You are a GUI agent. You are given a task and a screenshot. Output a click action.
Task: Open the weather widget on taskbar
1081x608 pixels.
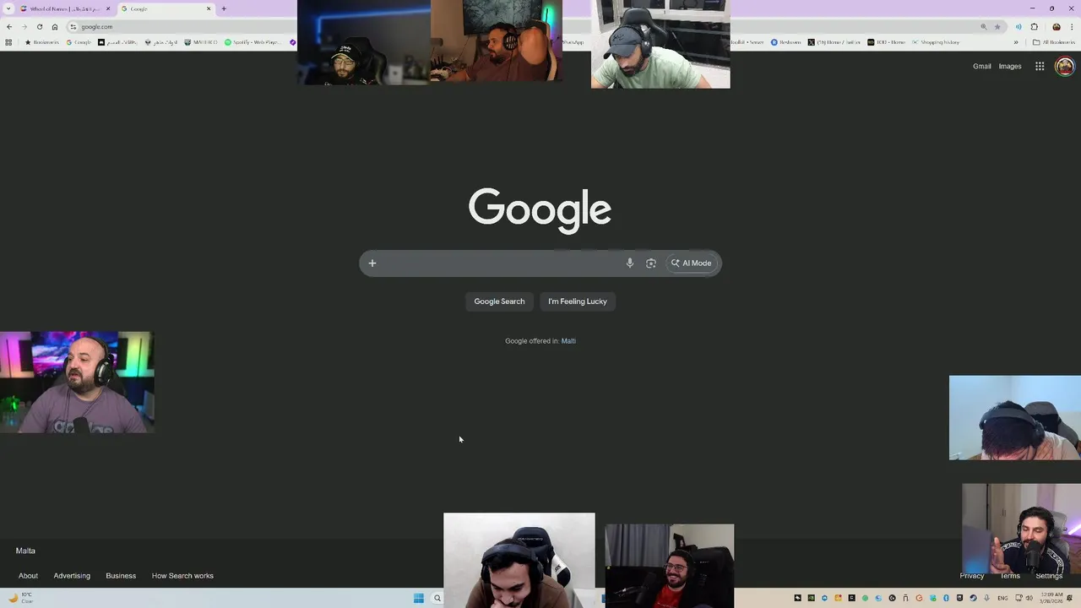pos(21,599)
